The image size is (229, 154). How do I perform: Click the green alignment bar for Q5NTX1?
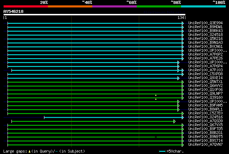coord(95,82)
